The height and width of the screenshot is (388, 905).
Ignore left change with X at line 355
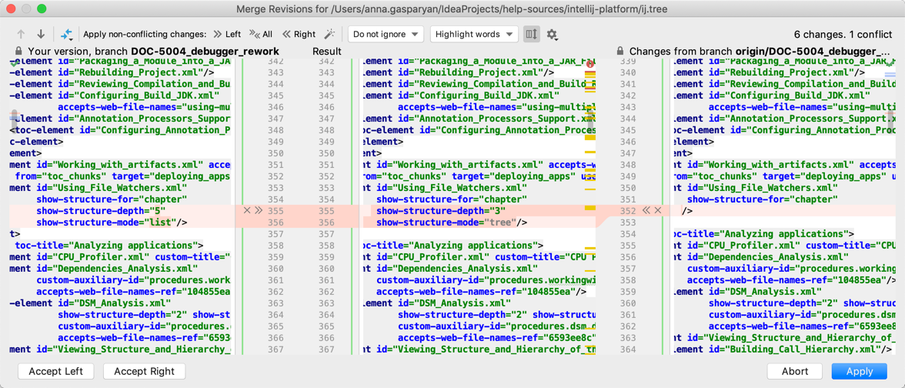tap(247, 210)
